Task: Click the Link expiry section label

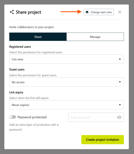Action: 16,92
